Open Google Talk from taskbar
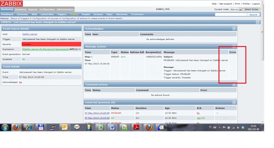Viewport: 274px width, 148px height. (x=77, y=128)
